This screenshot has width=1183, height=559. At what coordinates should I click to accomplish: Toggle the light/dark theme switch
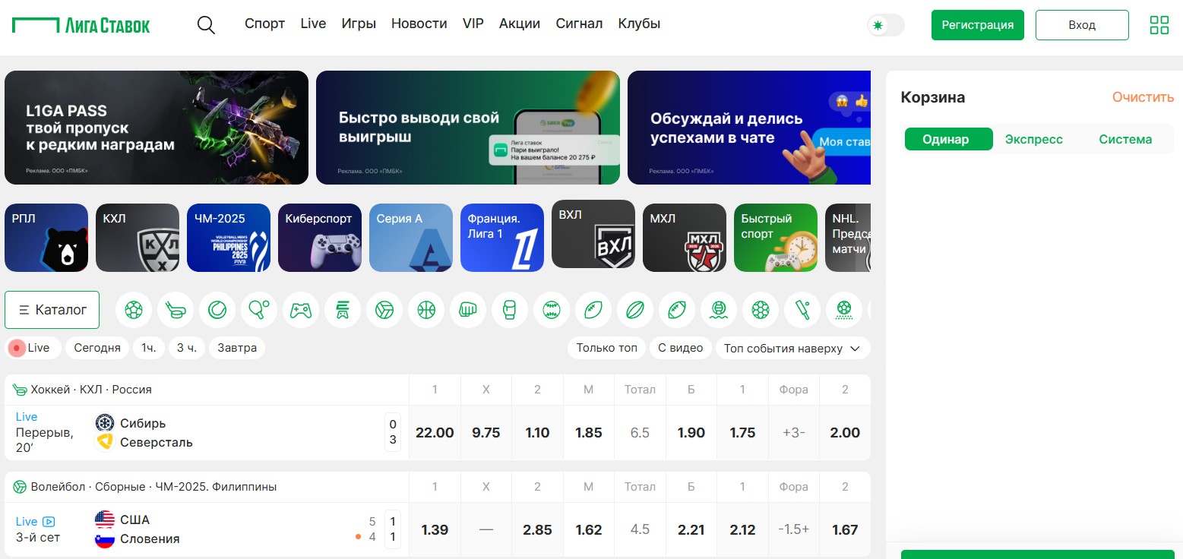pos(886,25)
